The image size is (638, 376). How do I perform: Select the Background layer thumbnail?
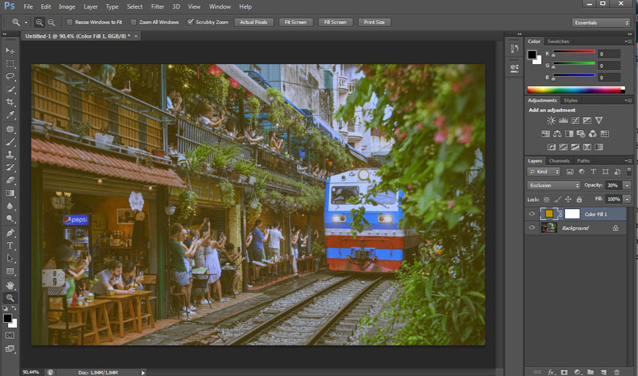[549, 228]
